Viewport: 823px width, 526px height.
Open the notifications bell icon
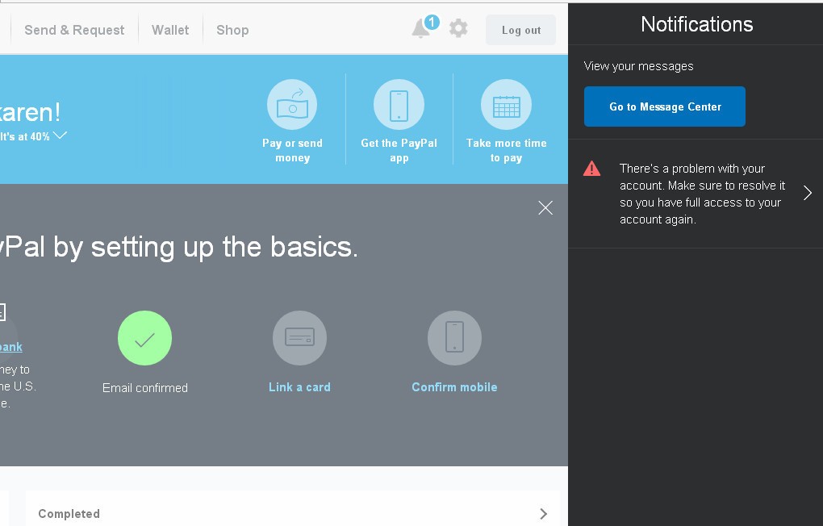pyautogui.click(x=421, y=29)
